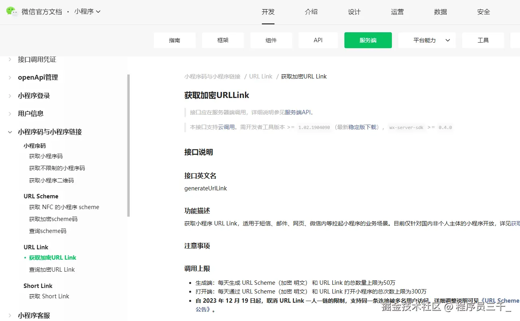This screenshot has height=321, width=520.
Task: Open 获取 Short Link in sidebar
Action: (49, 296)
